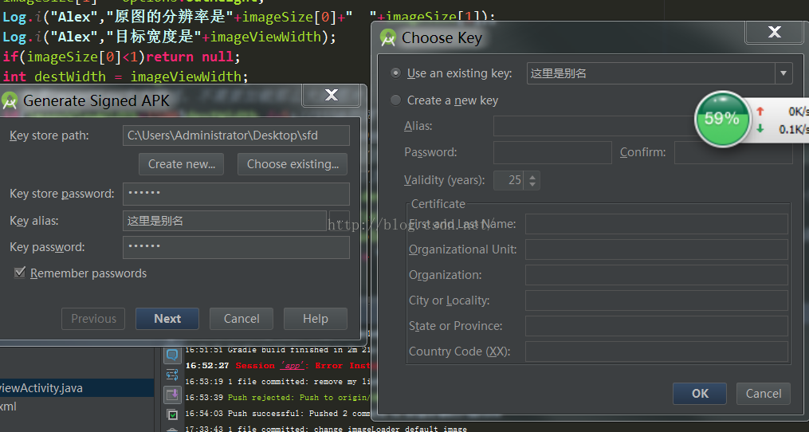
Task: Click the mark-all-as-read icon in Event Log
Action: click(172, 414)
